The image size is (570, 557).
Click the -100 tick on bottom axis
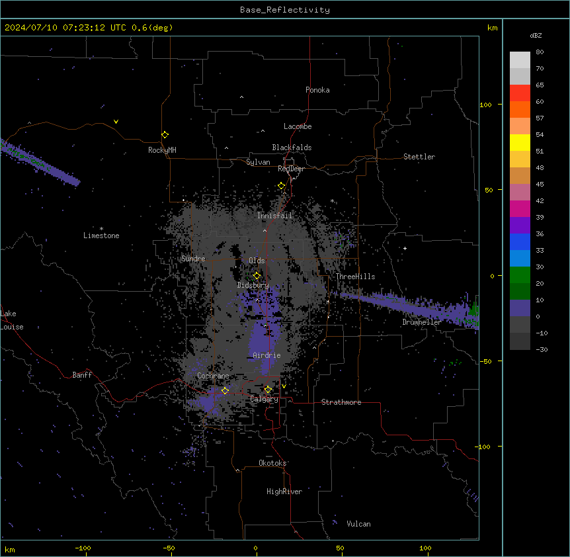pos(83,548)
